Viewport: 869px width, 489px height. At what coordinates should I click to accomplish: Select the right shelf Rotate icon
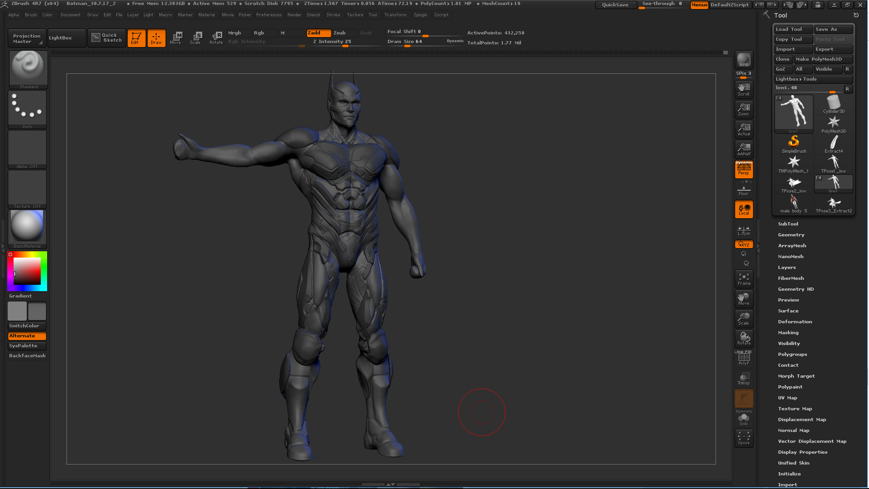[744, 338]
